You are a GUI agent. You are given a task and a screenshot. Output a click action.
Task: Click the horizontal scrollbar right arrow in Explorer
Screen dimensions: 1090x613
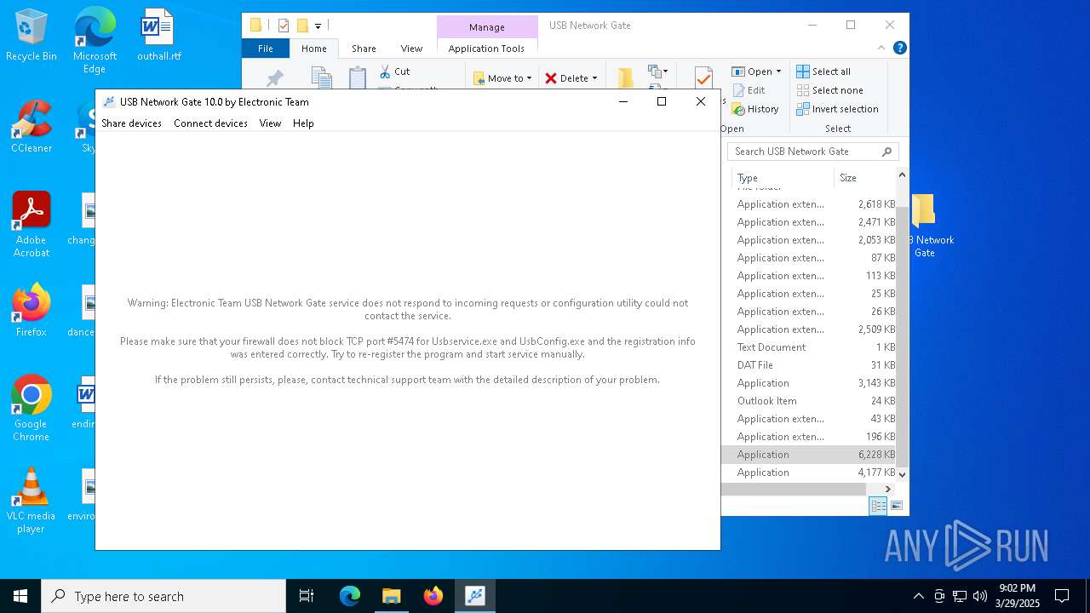tap(887, 489)
